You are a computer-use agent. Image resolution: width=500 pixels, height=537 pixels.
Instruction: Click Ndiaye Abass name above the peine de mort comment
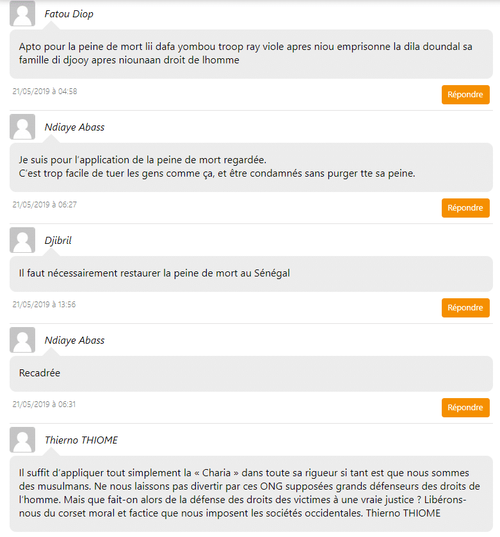(x=74, y=127)
